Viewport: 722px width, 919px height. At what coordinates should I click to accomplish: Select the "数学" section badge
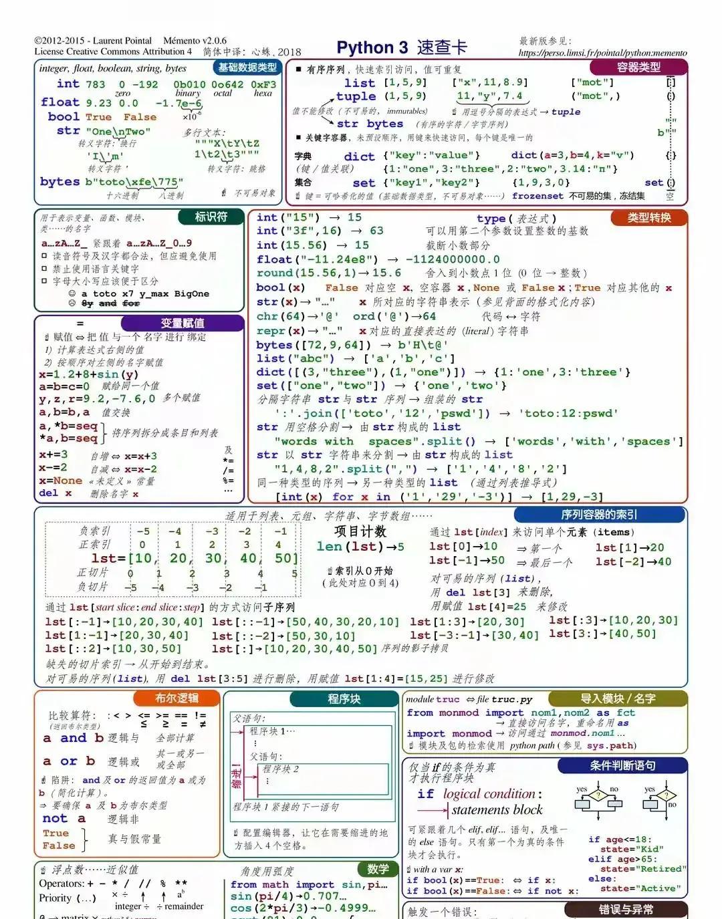[x=378, y=869]
